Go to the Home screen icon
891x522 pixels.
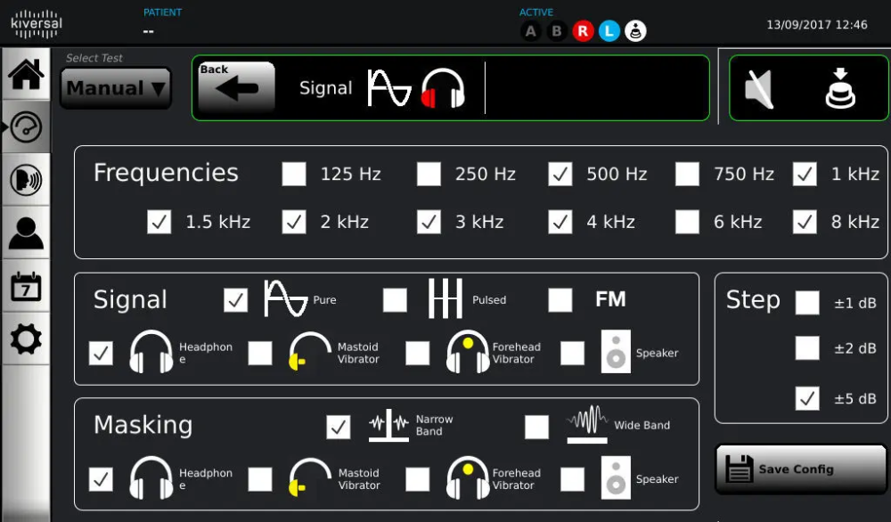coord(26,75)
